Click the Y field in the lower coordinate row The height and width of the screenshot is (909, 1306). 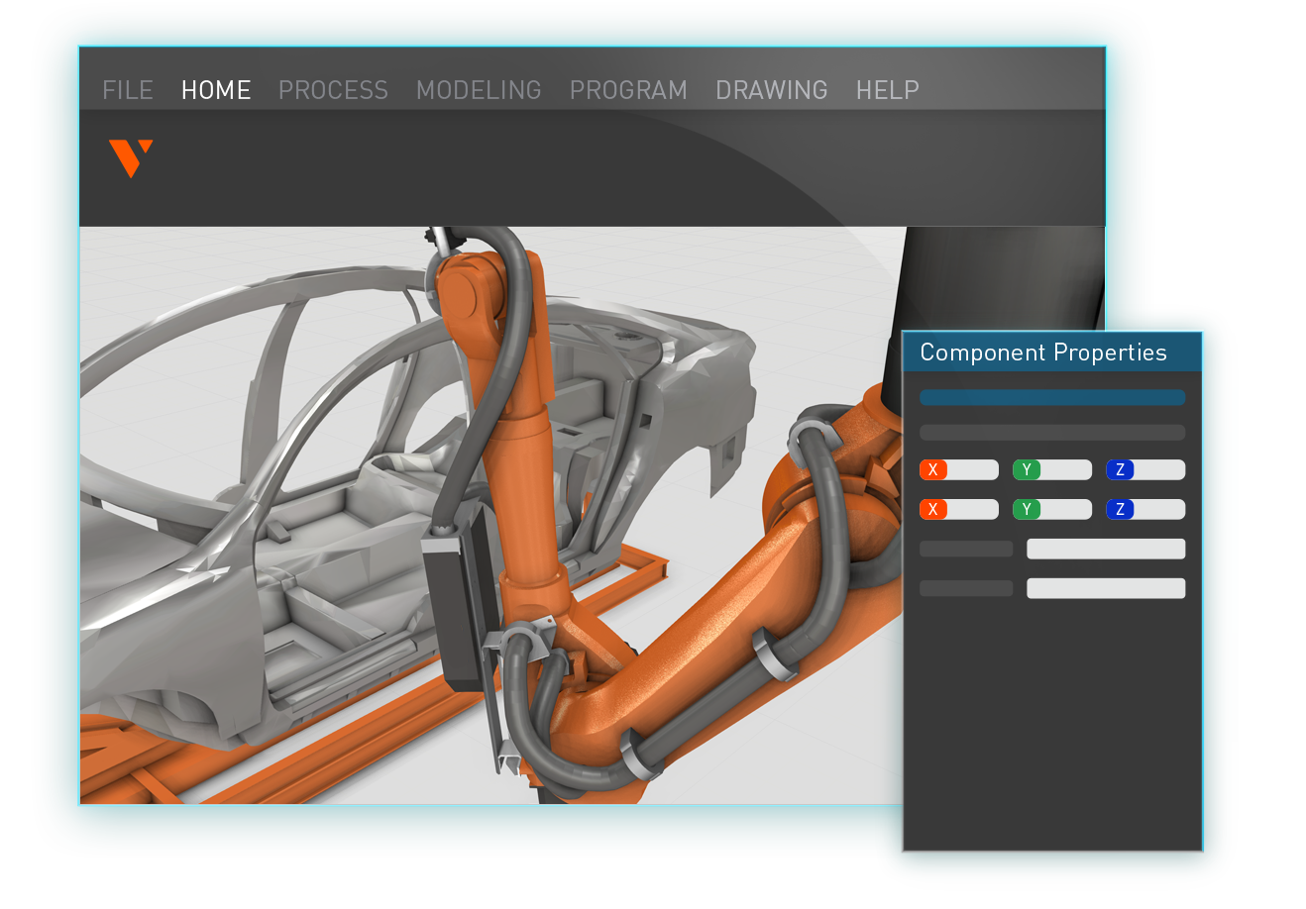click(1052, 509)
